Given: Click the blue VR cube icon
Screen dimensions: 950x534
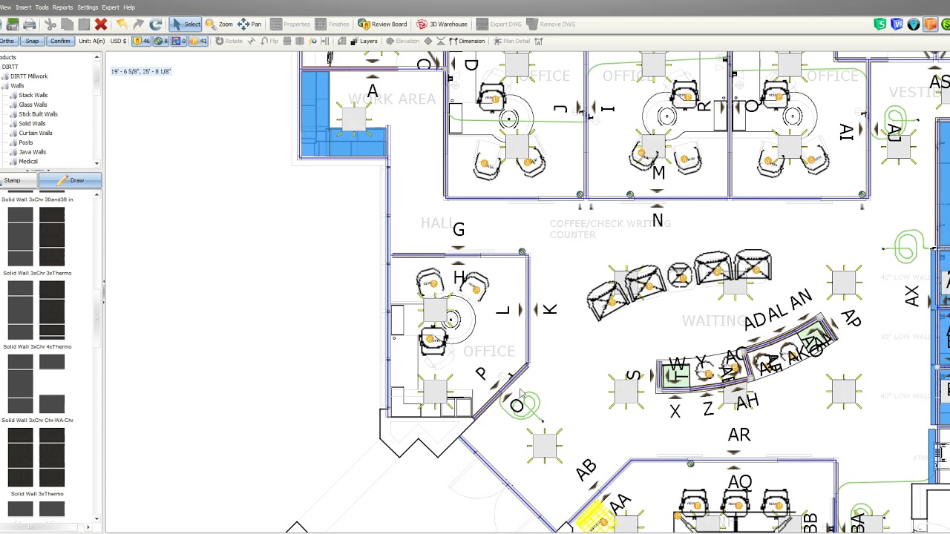Looking at the screenshot, I should [x=897, y=24].
